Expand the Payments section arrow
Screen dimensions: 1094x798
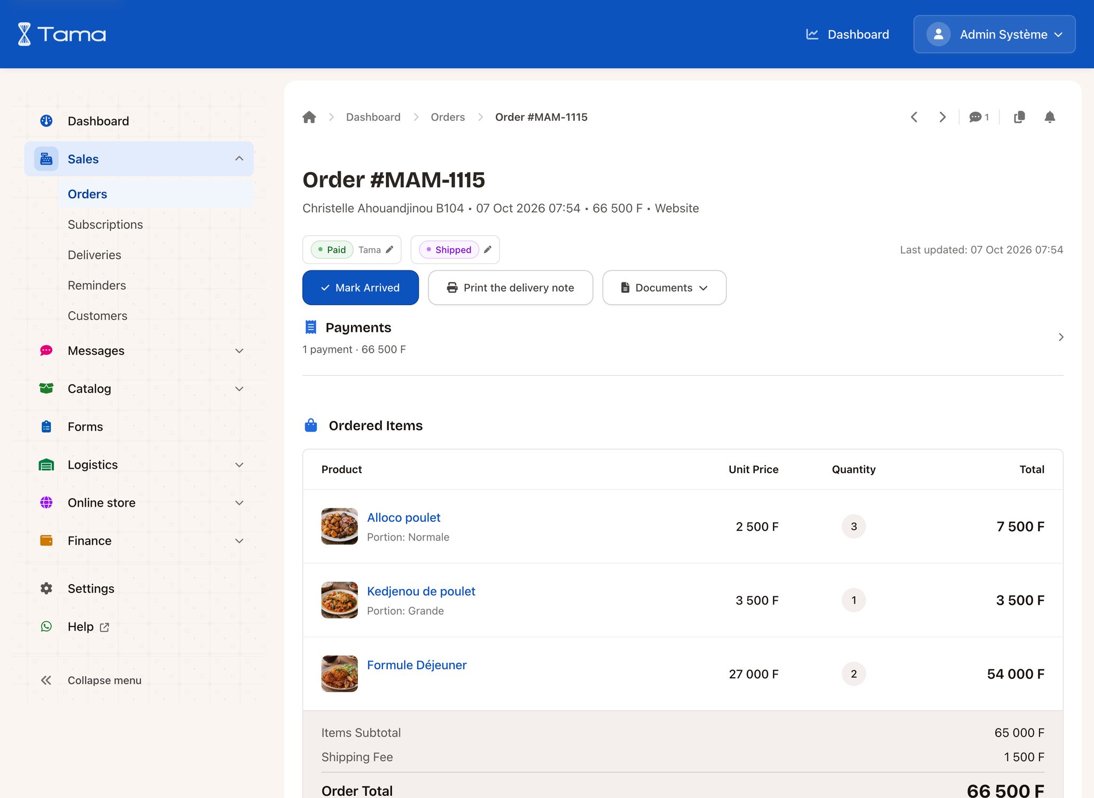pyautogui.click(x=1061, y=337)
